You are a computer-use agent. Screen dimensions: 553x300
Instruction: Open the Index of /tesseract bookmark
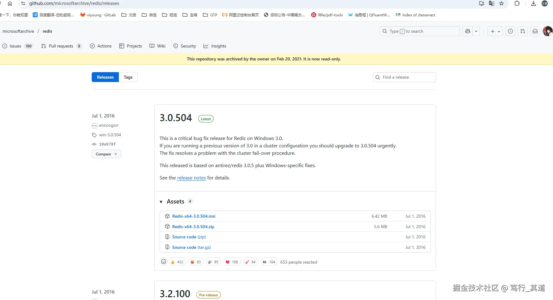point(415,15)
